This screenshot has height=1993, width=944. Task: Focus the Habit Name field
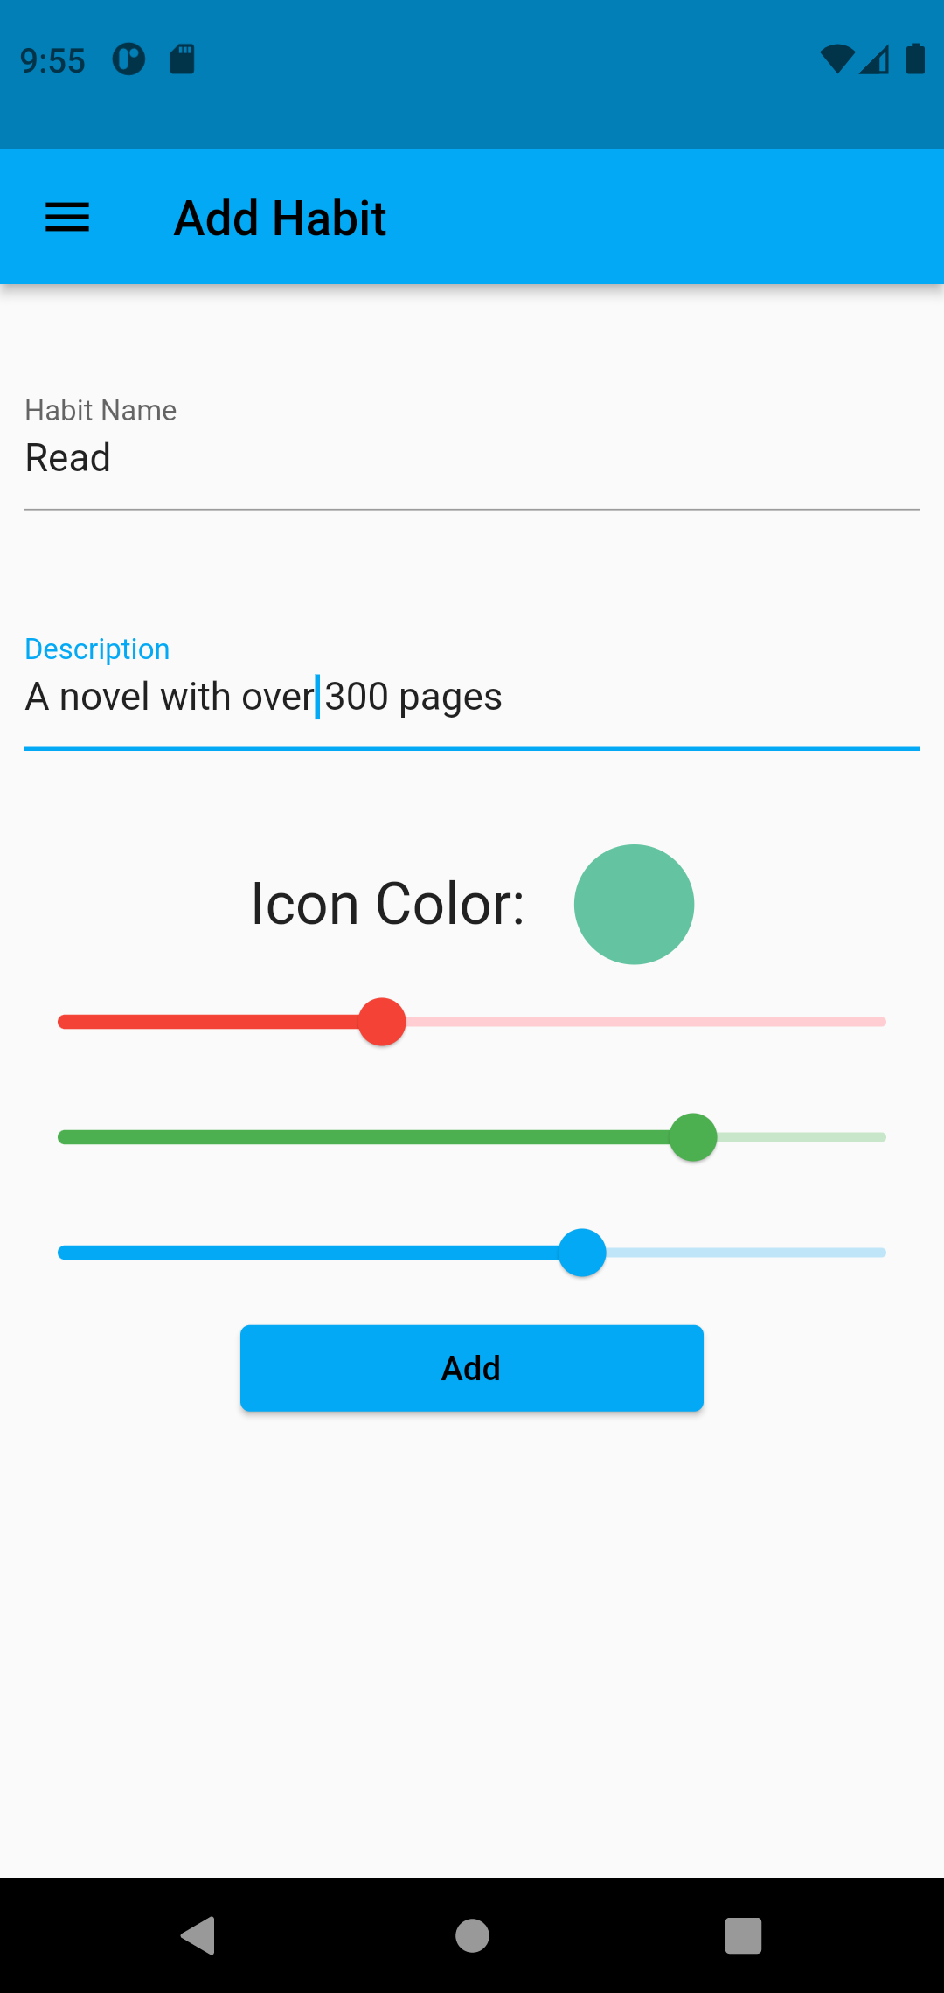472,452
